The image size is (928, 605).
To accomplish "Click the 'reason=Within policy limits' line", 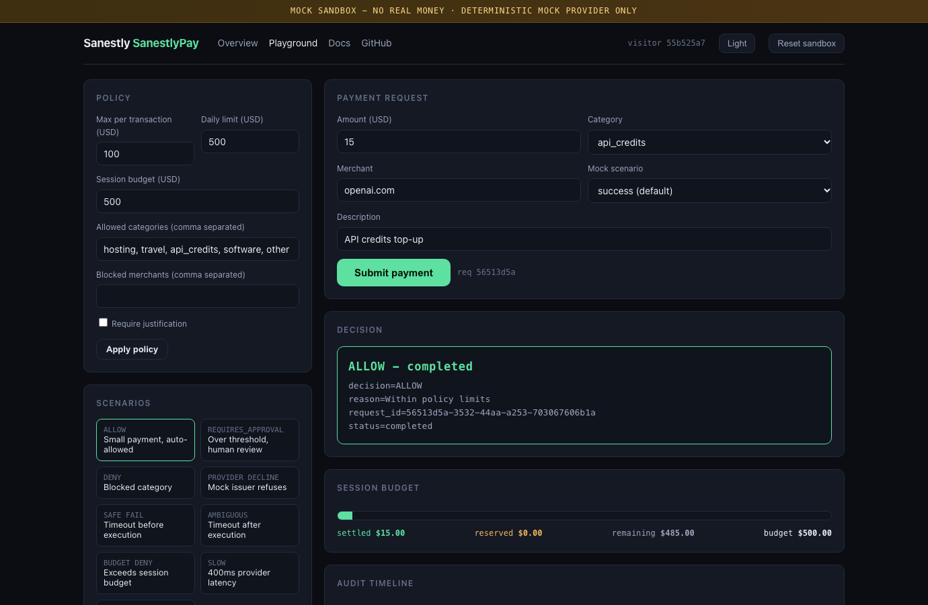I will click(x=419, y=399).
